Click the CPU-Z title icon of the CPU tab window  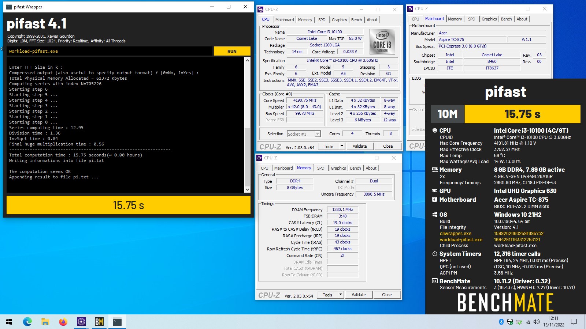(260, 10)
